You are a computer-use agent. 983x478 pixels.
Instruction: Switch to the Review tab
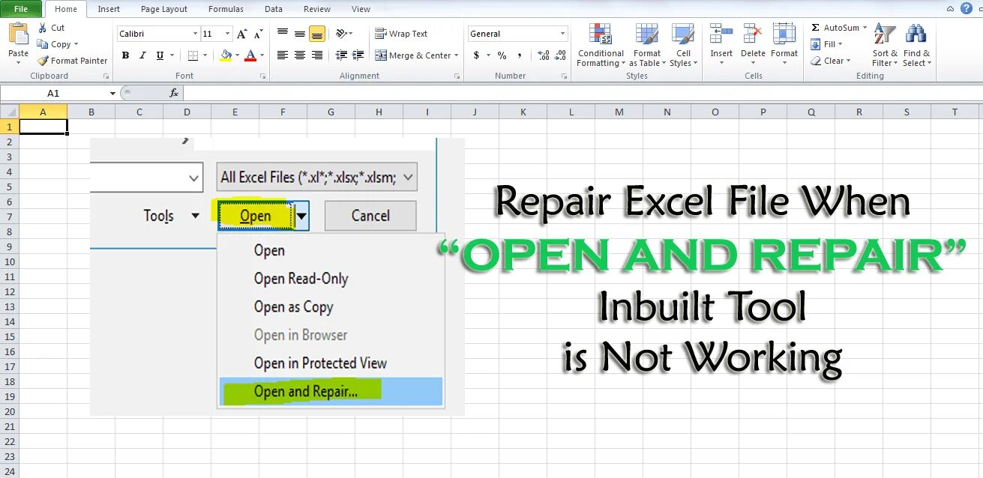coord(317,9)
